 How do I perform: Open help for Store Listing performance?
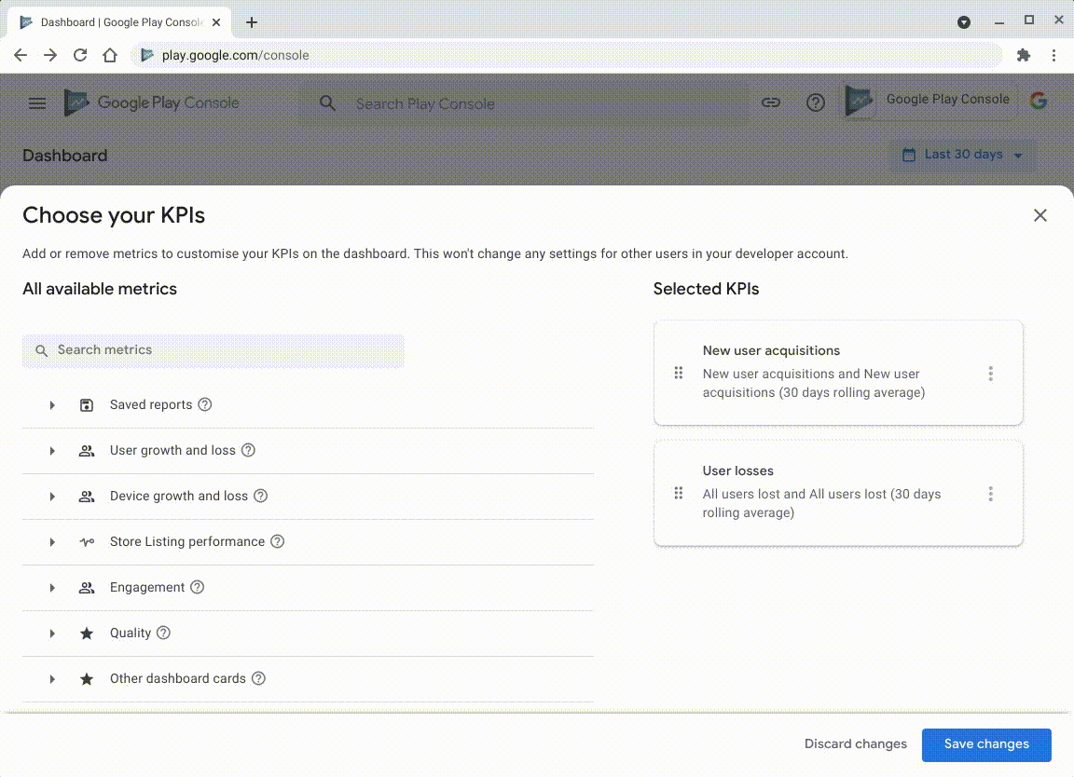point(278,541)
